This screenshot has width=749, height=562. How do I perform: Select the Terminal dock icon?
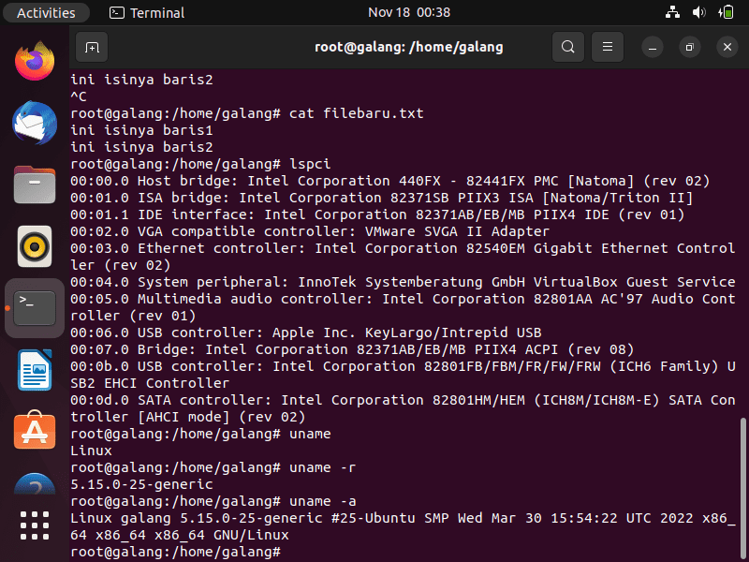[x=35, y=308]
